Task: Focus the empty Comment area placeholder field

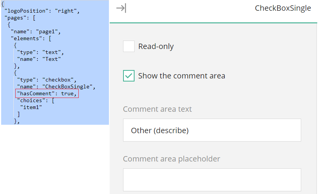Action: (x=212, y=180)
